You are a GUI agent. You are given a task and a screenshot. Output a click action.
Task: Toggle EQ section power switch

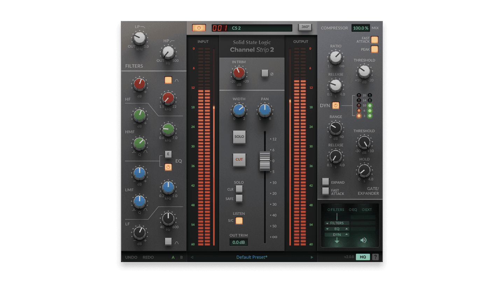point(168,167)
